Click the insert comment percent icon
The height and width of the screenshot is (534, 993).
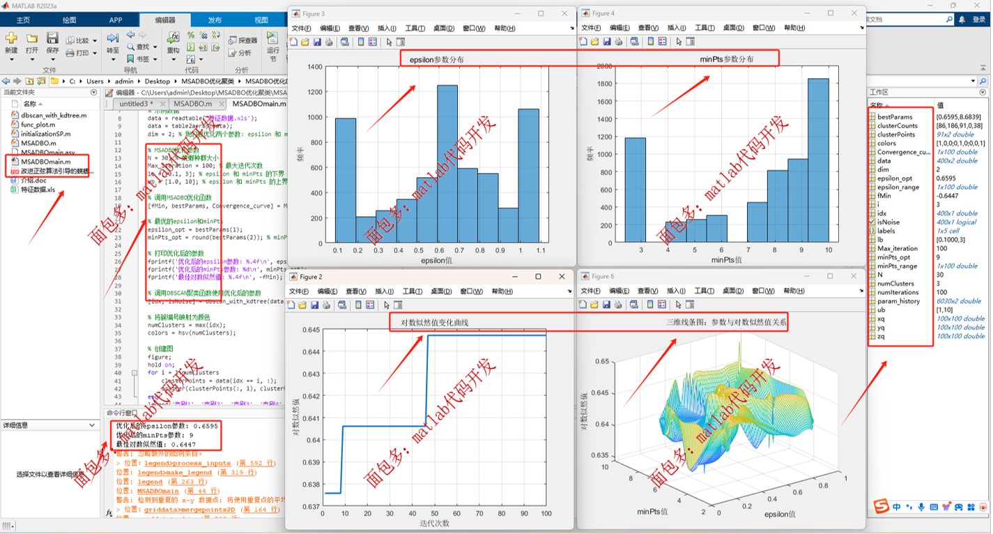[x=190, y=34]
